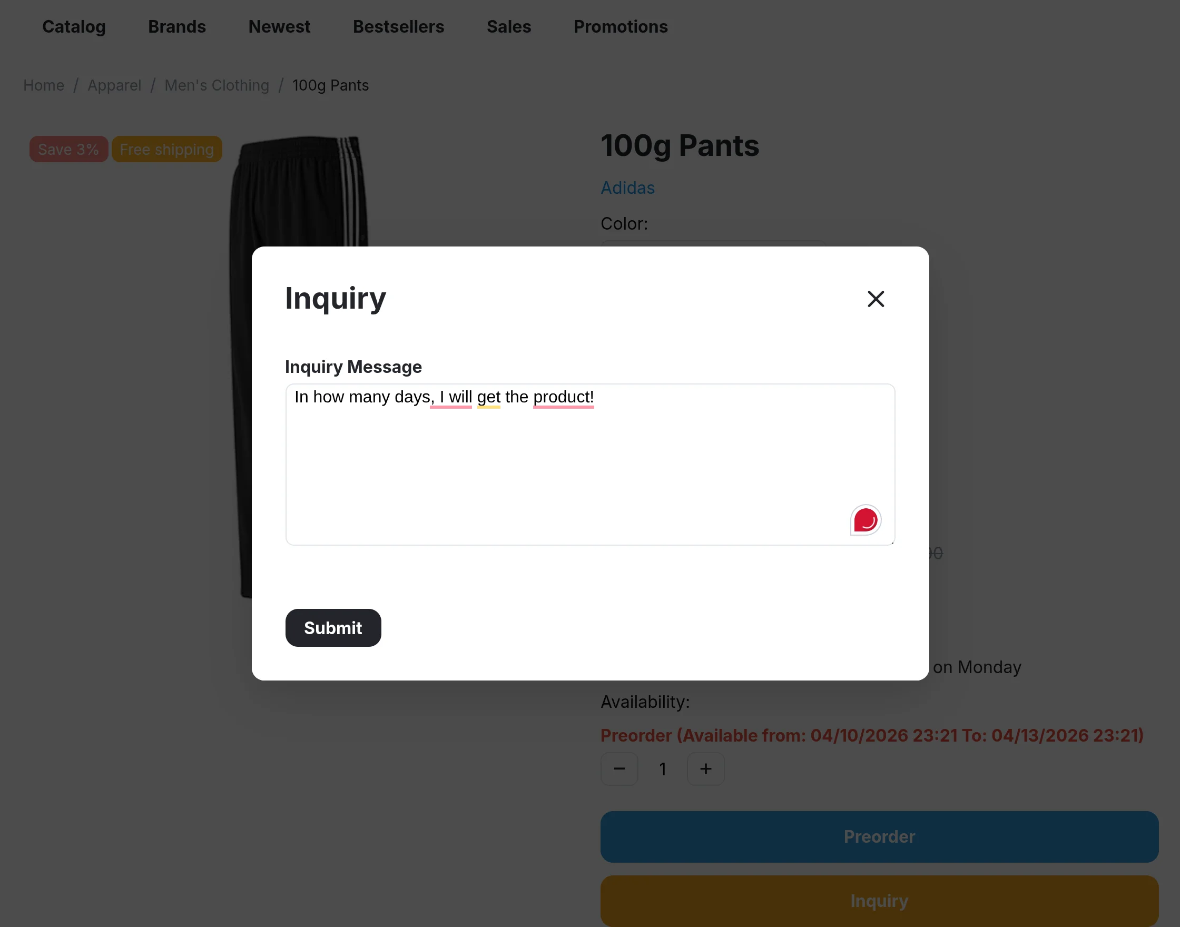The image size is (1180, 927).
Task: Select the Newest section
Action: [279, 26]
